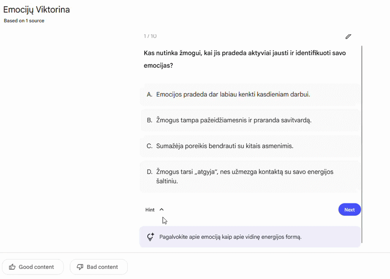Click the letter D option marker
Image resolution: width=390 pixels, height=279 pixels.
tap(150, 172)
